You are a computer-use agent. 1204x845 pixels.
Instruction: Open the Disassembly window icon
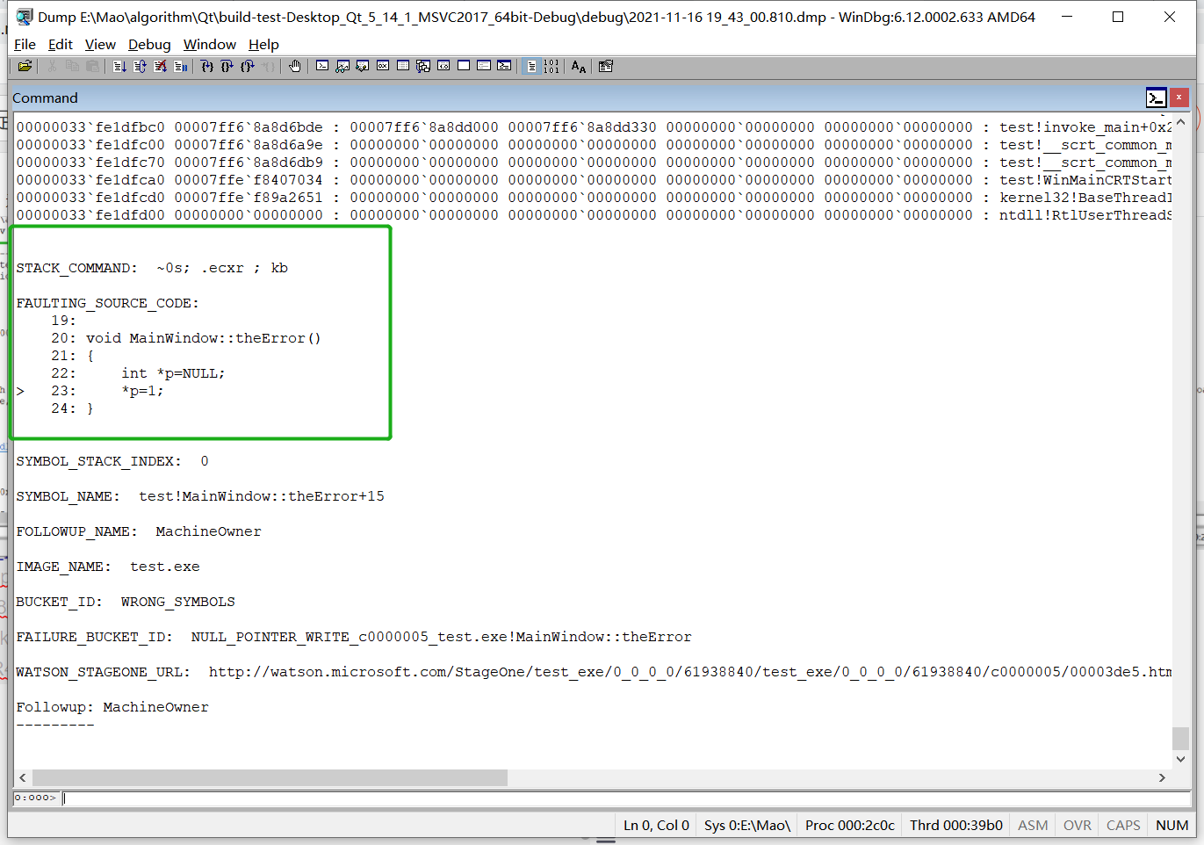click(443, 66)
